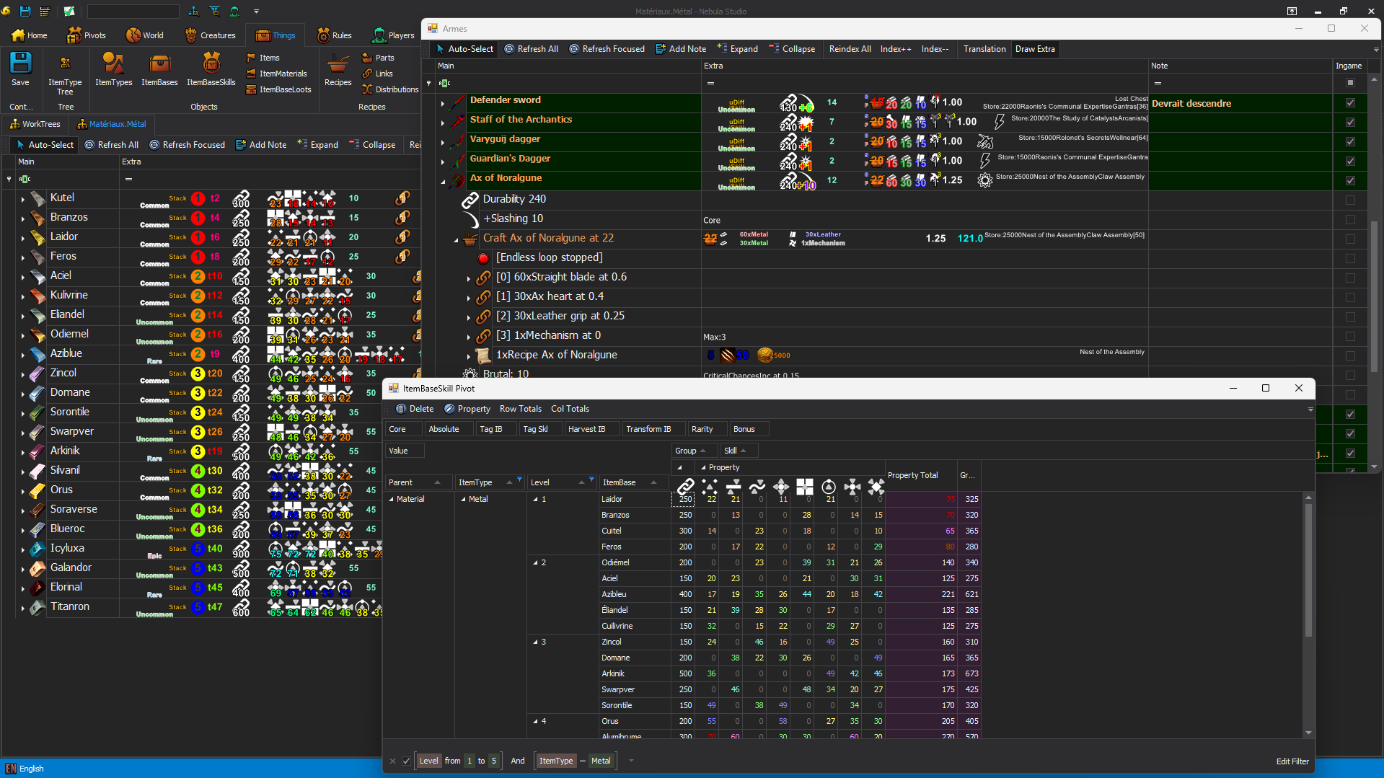Open the Rules ribbon tab

334,35
